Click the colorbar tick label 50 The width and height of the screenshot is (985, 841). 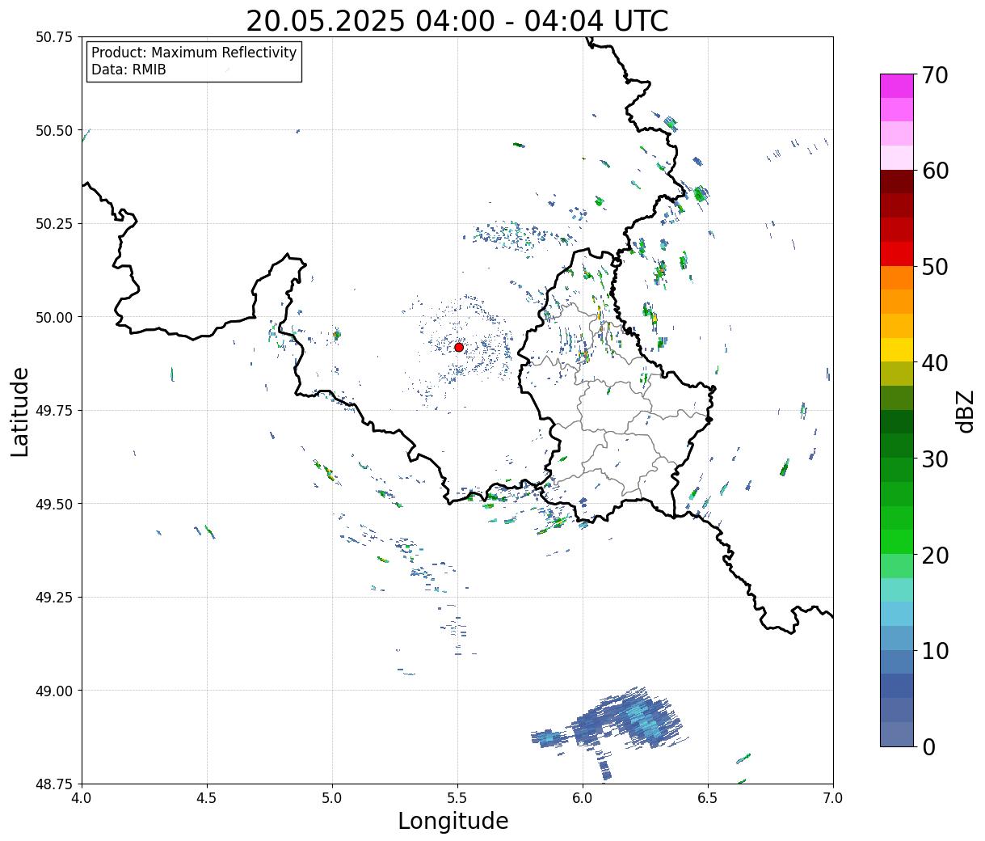935,267
